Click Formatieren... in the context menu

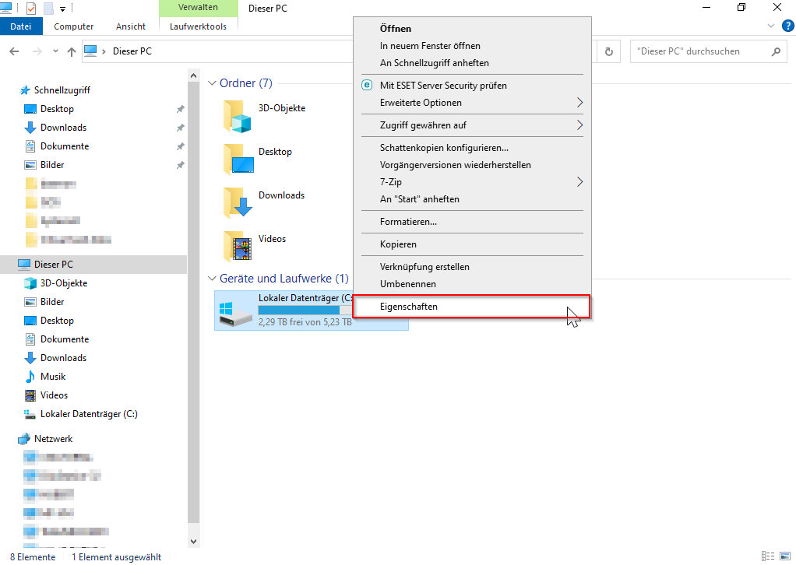pos(408,222)
